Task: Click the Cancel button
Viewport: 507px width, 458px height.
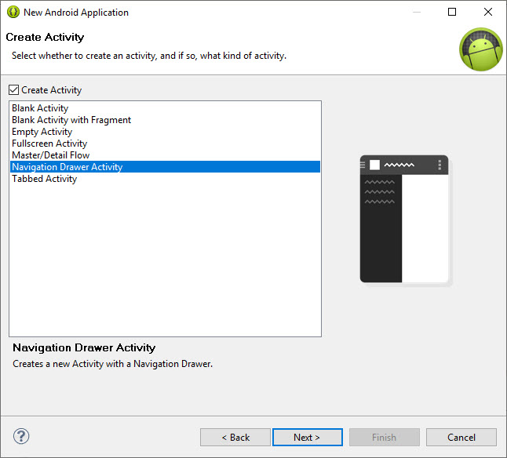Action: click(461, 438)
